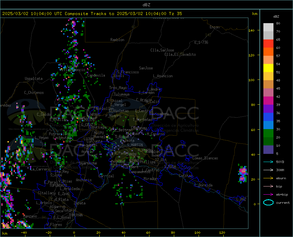Click the Zapata map label
Image resolution: width=293 pixels, height=237 pixels.
click(80, 203)
